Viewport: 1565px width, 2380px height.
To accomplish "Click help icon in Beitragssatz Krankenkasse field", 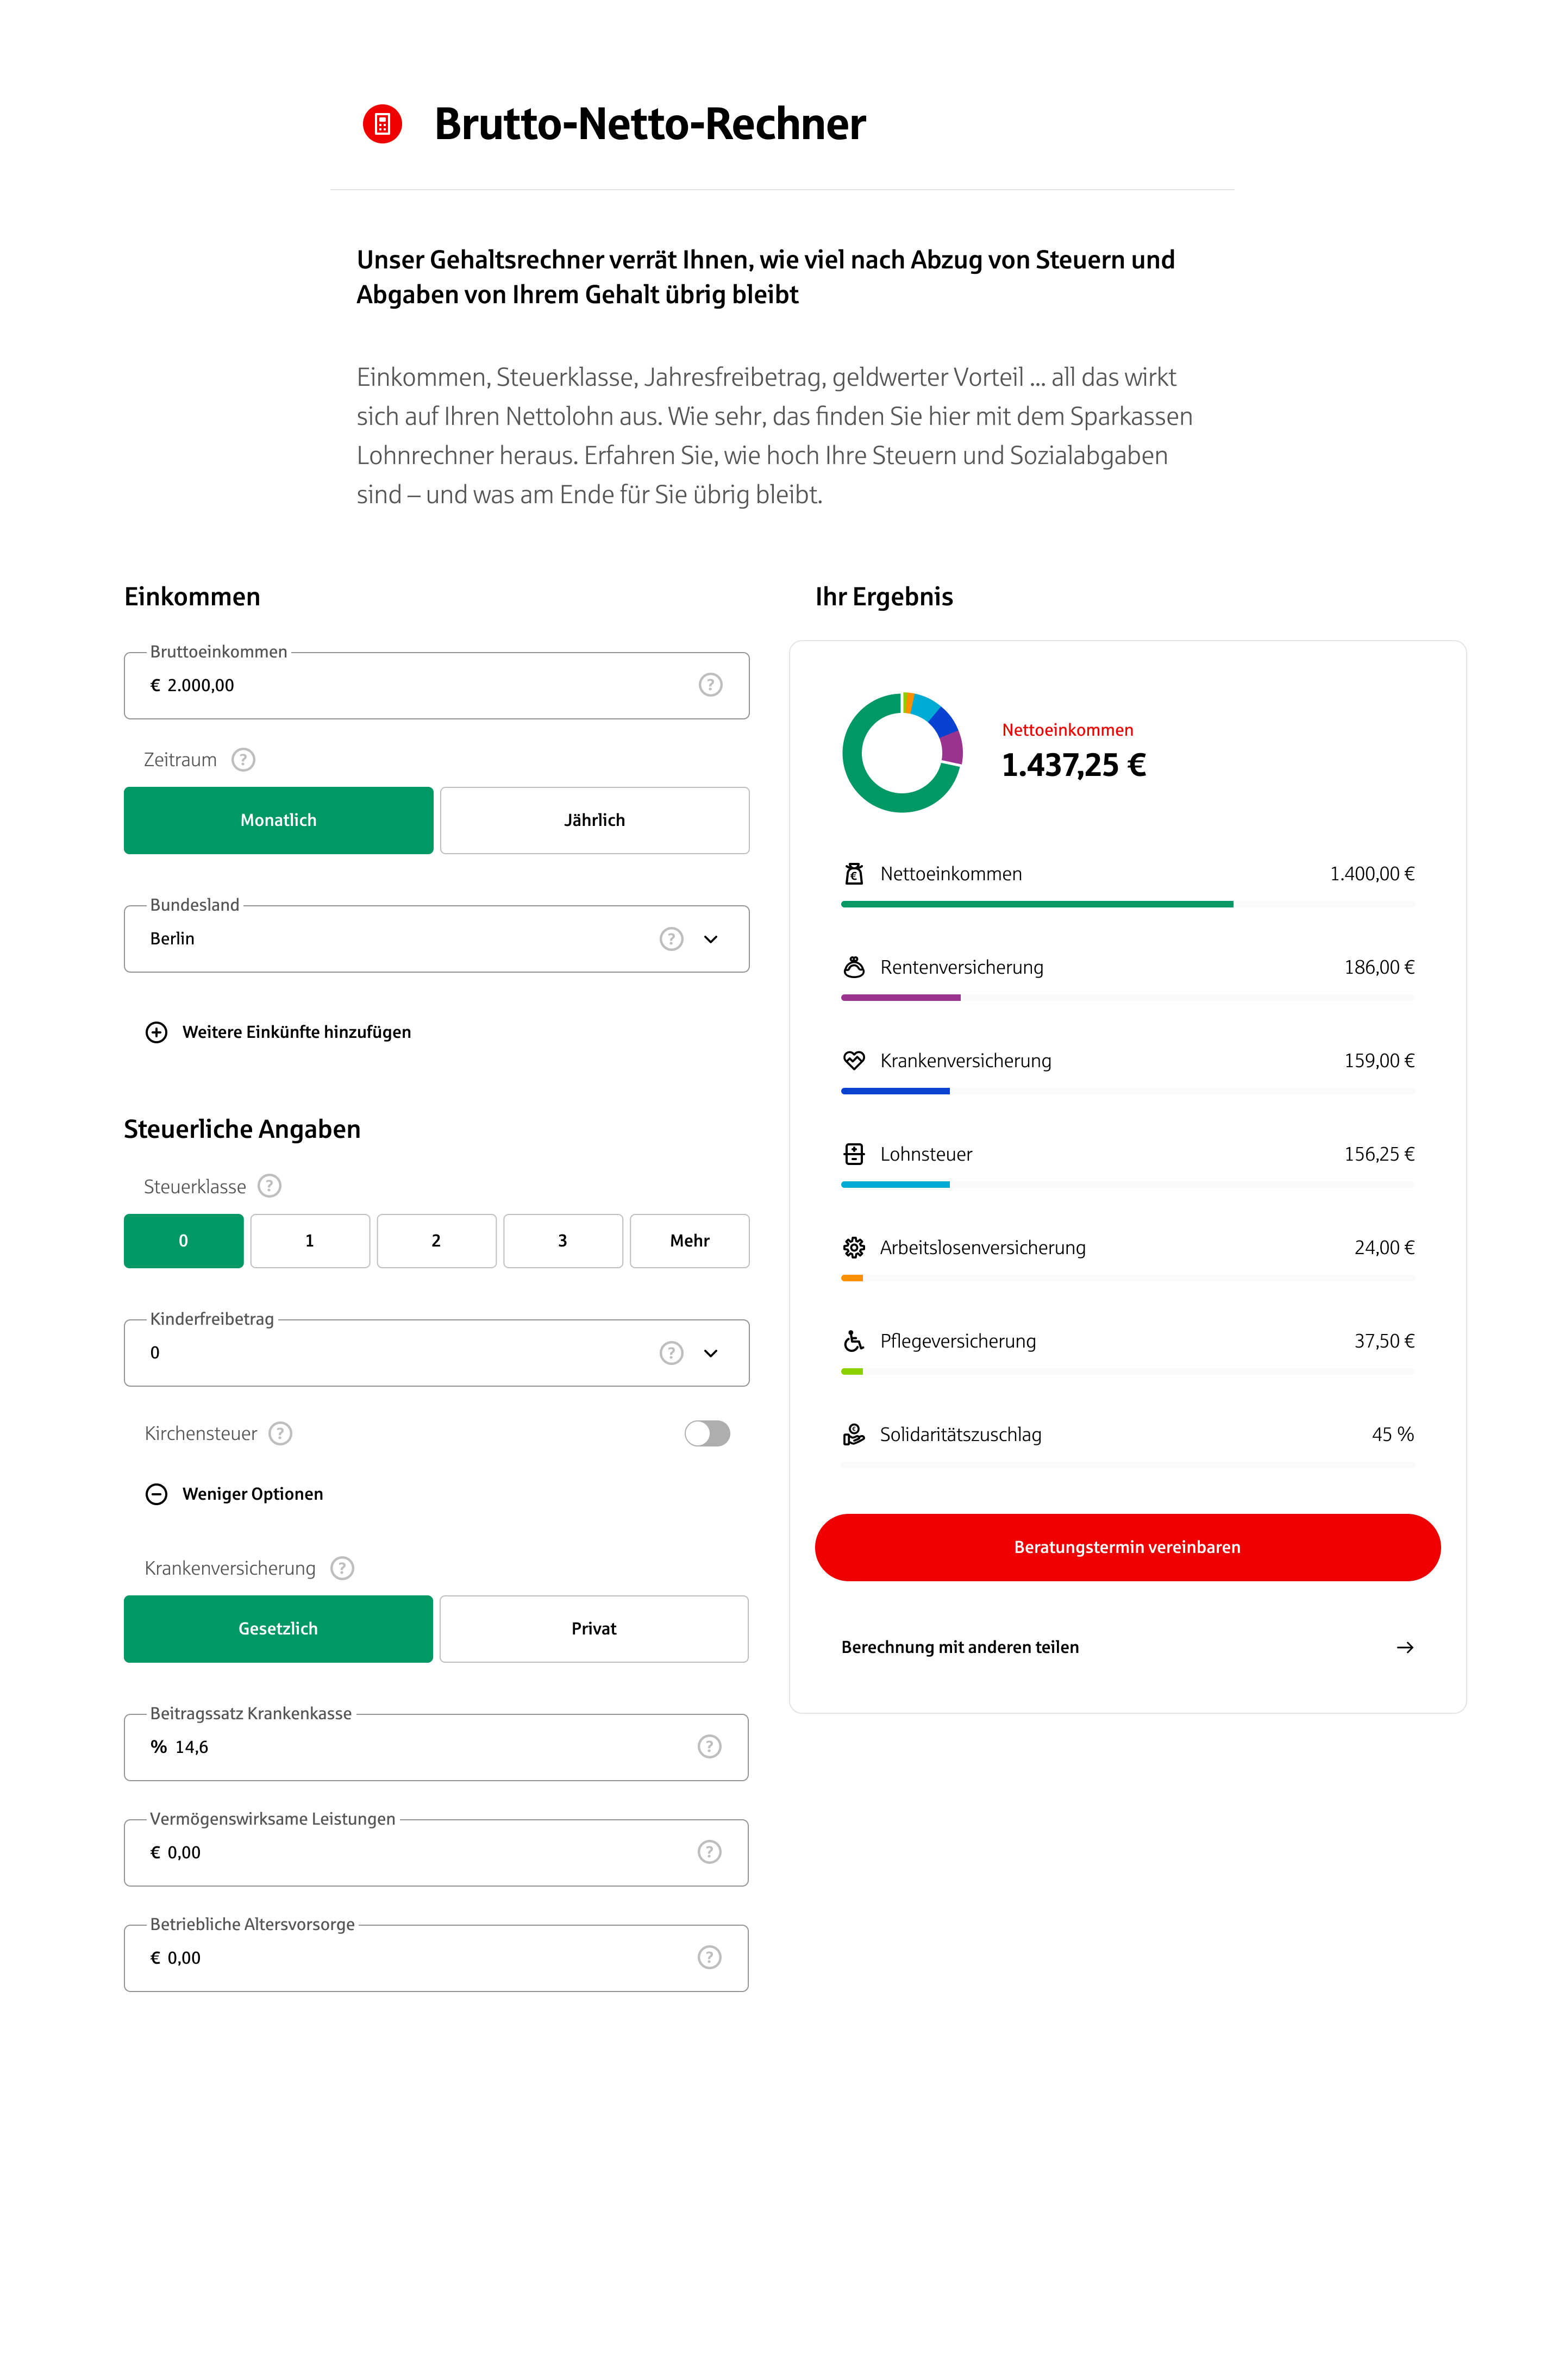I will (709, 1747).
